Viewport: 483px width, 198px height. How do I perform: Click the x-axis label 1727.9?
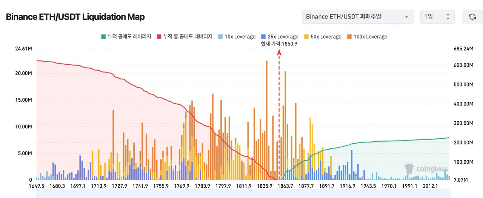click(120, 186)
